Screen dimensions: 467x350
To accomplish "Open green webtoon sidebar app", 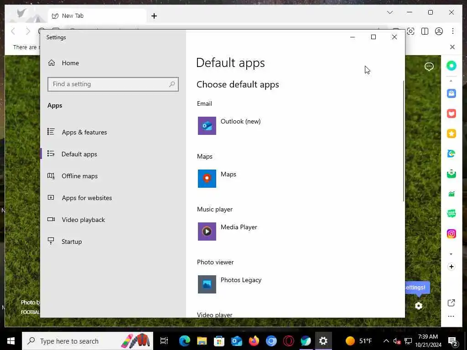I will tap(451, 214).
